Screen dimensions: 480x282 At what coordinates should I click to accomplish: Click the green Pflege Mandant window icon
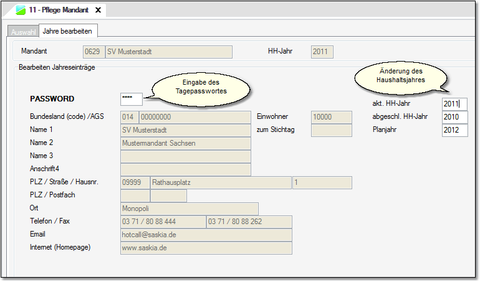21,11
